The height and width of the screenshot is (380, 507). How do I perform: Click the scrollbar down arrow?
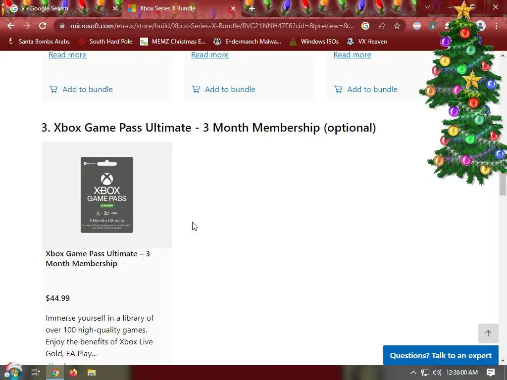point(503,361)
